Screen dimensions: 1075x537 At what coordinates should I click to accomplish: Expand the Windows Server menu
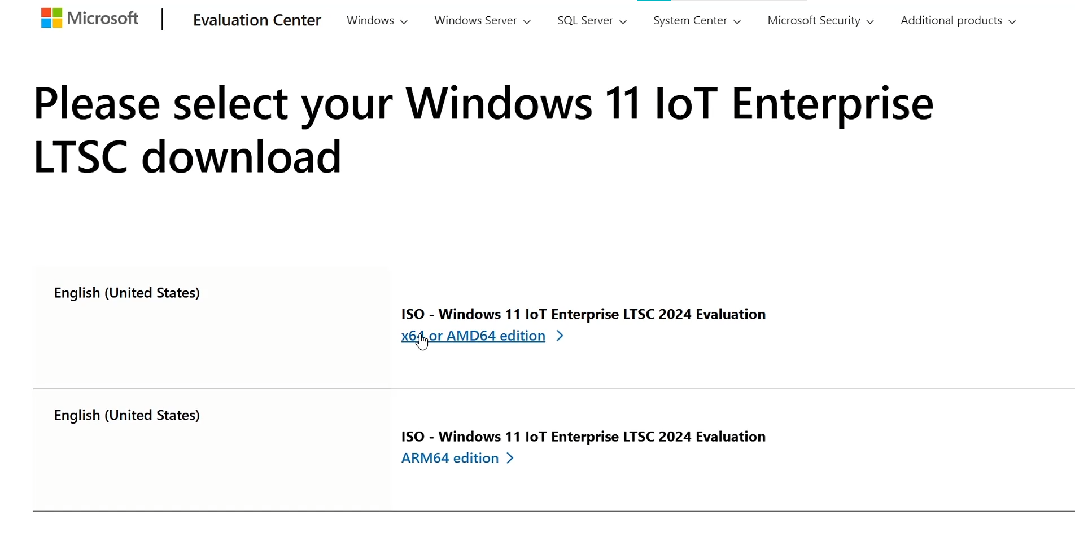(526, 21)
